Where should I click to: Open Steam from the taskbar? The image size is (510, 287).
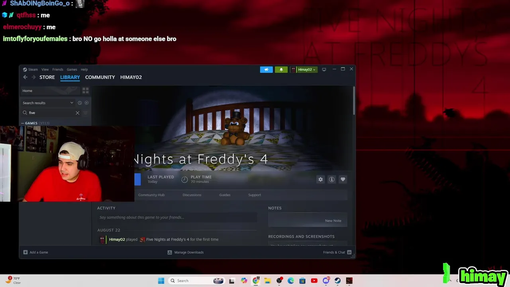pyautogui.click(x=337, y=281)
